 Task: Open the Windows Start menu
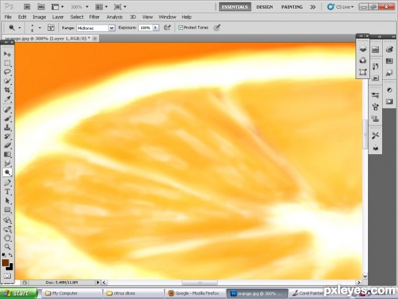point(19,293)
